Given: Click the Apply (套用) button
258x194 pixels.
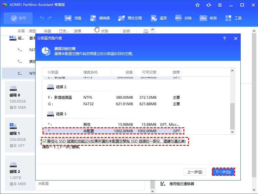Looking at the screenshot, I should tap(18, 18).
